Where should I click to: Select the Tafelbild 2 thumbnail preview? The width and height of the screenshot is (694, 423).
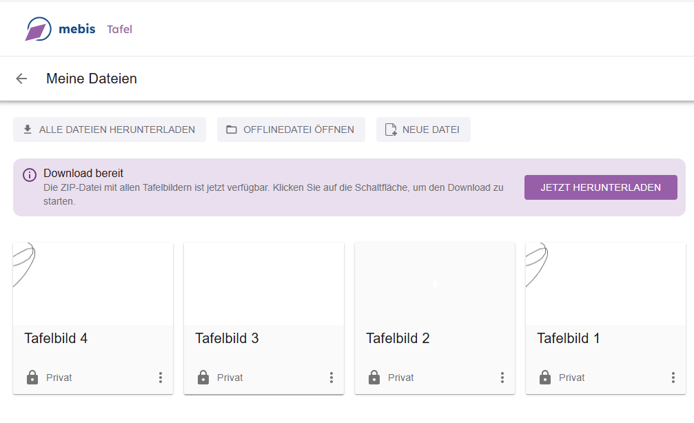click(x=435, y=283)
